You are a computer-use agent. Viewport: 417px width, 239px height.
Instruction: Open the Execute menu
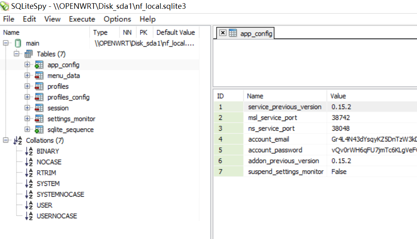[x=82, y=19]
